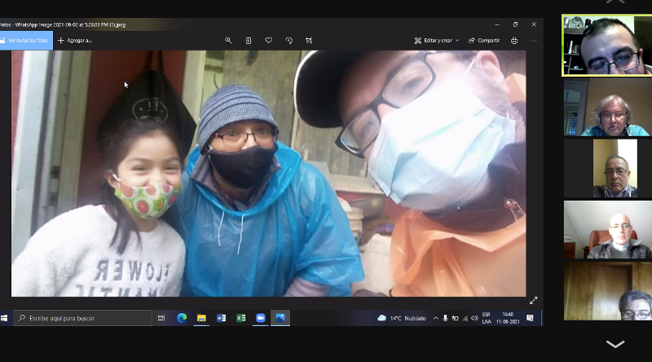Click the Compartir share button
The height and width of the screenshot is (362, 652).
pyautogui.click(x=484, y=40)
